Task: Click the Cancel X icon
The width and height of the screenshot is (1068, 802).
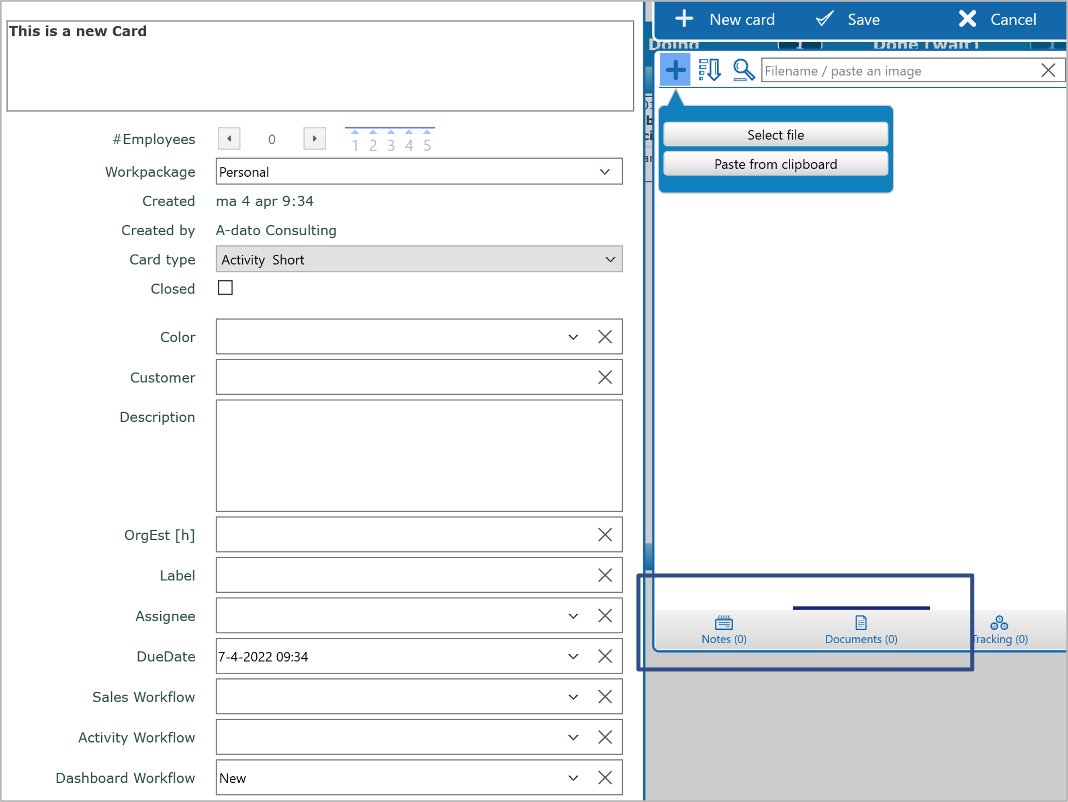Action: point(967,19)
